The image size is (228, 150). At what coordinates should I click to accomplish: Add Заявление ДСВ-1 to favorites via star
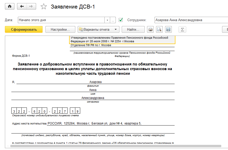click(44, 7)
